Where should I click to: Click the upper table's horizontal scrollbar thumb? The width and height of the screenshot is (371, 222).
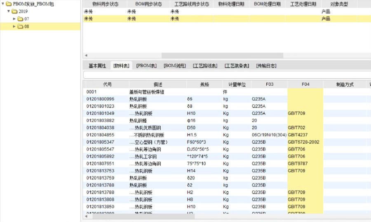pyautogui.click(x=222, y=56)
